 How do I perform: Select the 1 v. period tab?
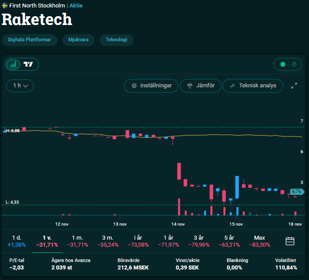pos(47,241)
